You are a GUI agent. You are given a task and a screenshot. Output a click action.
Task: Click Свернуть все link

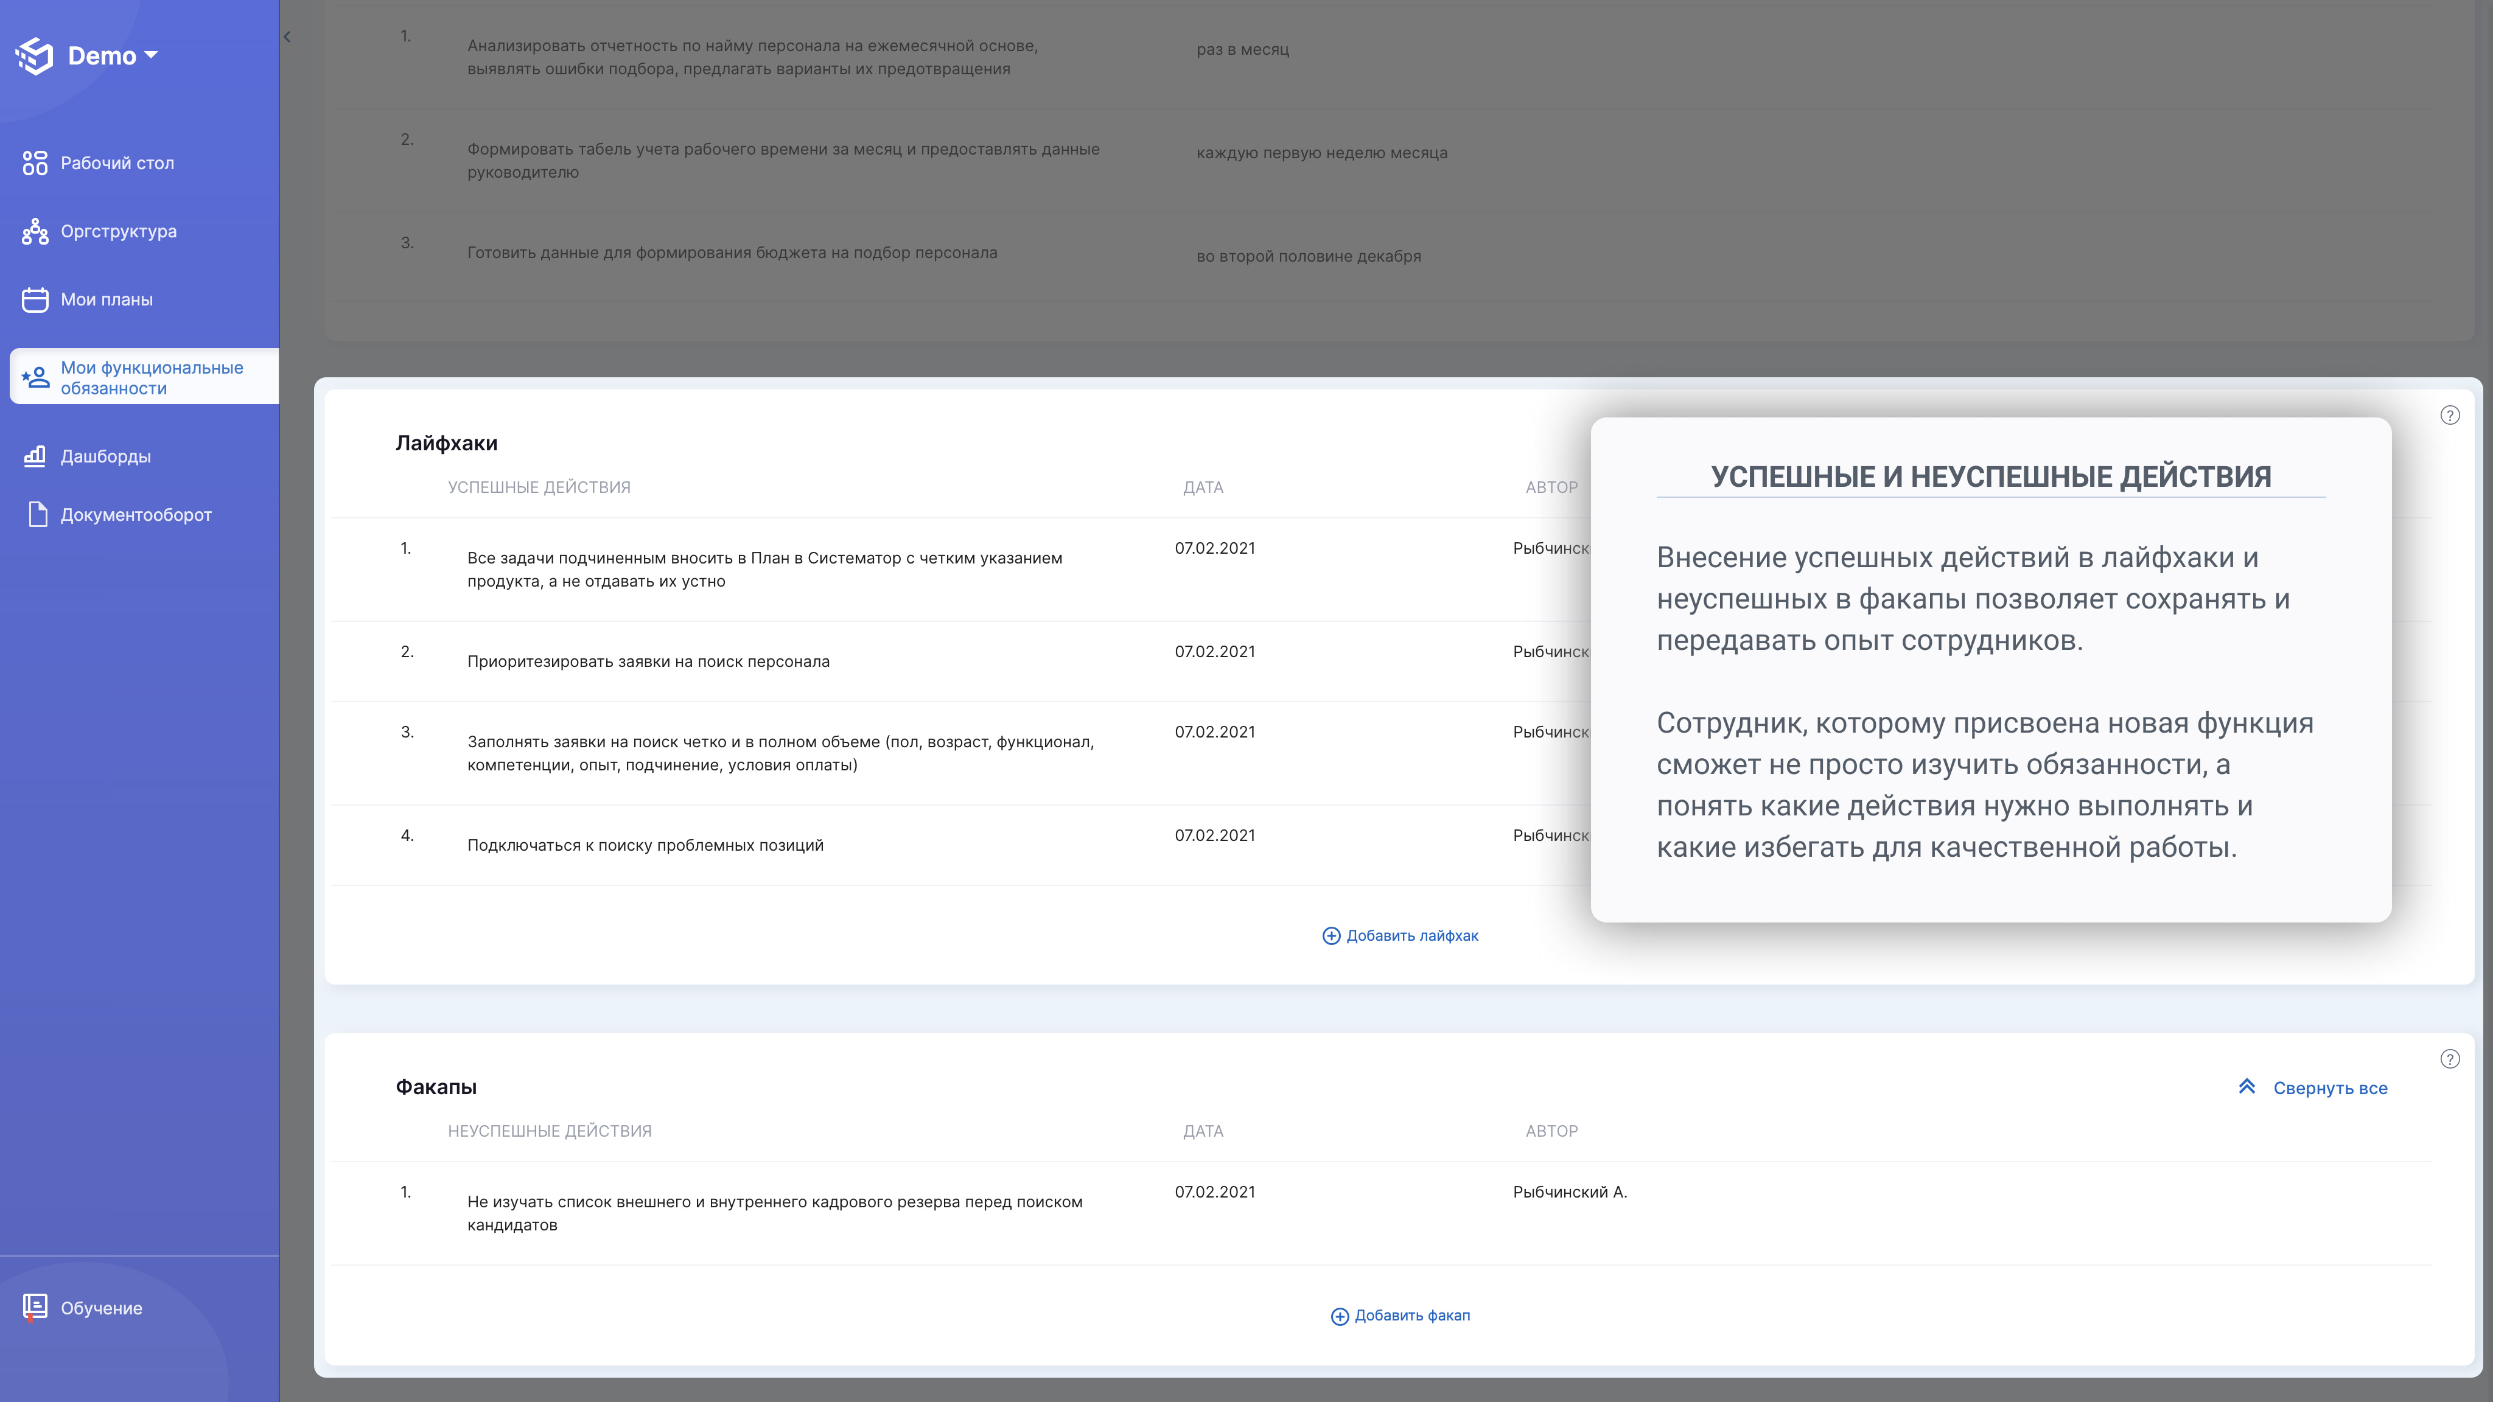tap(2330, 1087)
